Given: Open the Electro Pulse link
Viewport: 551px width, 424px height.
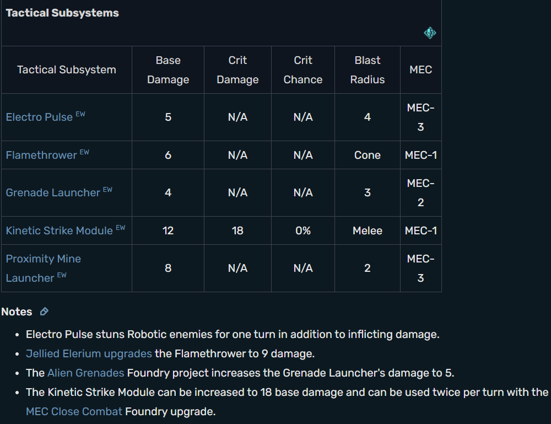Looking at the screenshot, I should tap(39, 117).
